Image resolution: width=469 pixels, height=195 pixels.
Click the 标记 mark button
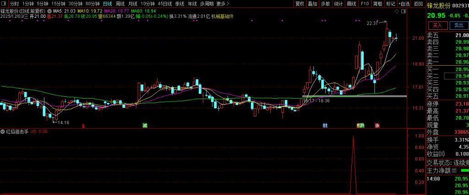pos(391,4)
